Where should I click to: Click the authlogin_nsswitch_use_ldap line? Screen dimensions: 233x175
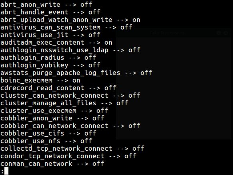(70, 50)
